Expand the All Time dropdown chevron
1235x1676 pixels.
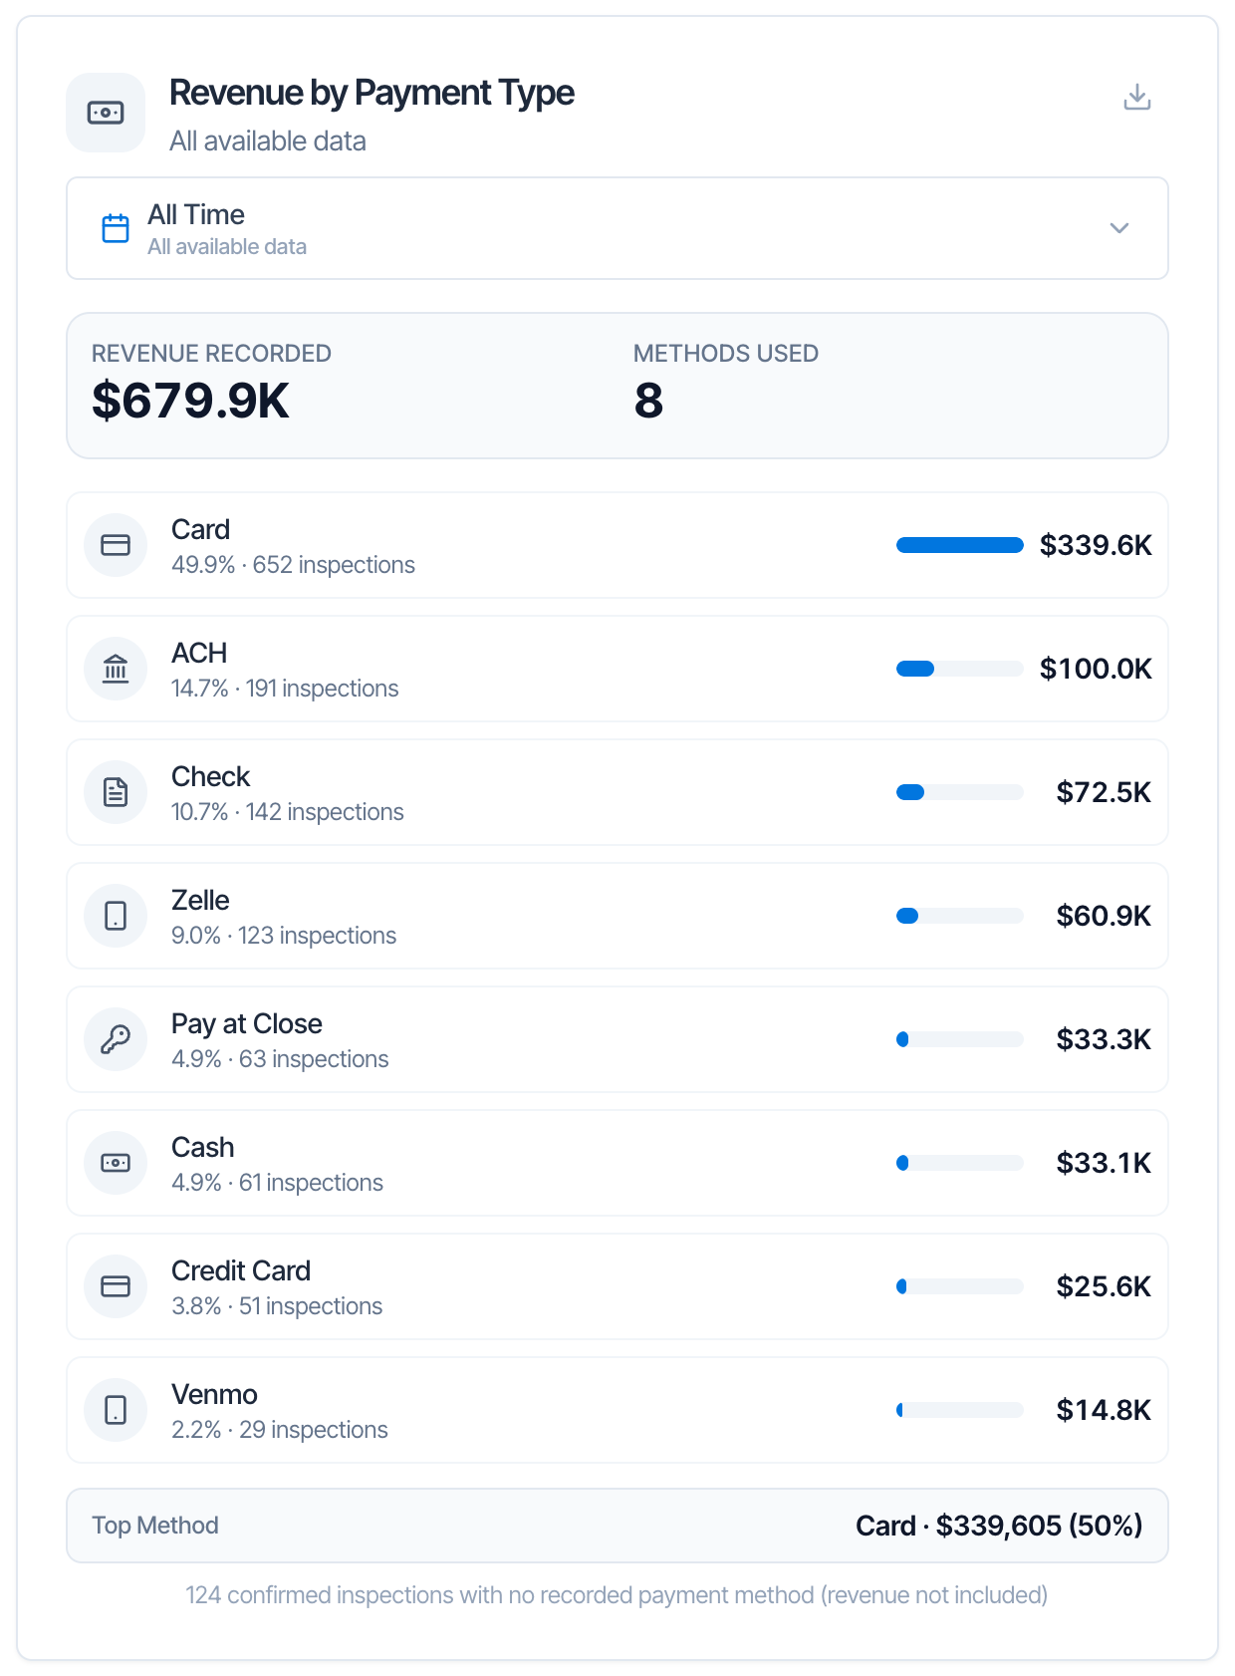click(1119, 228)
